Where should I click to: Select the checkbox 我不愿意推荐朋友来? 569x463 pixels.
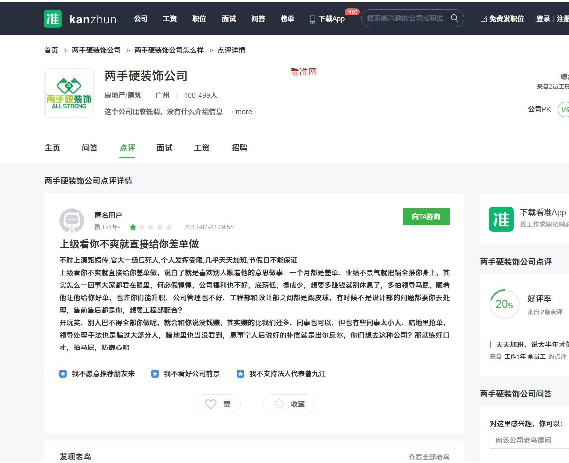coord(63,373)
